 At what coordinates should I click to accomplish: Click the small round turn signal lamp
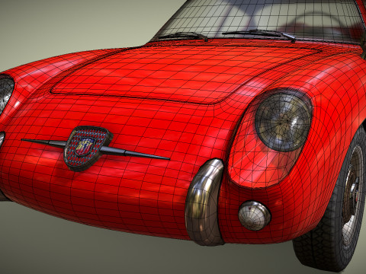click(254, 215)
